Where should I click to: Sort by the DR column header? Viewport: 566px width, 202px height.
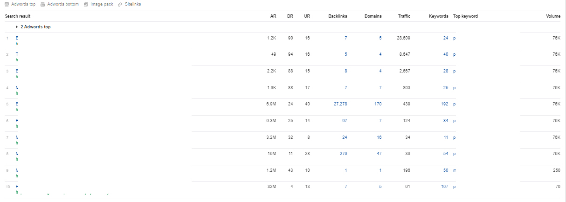click(290, 16)
